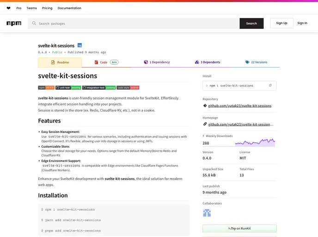318x237 pixels.
Task: Open the npm logo home link
Action: 14,23
